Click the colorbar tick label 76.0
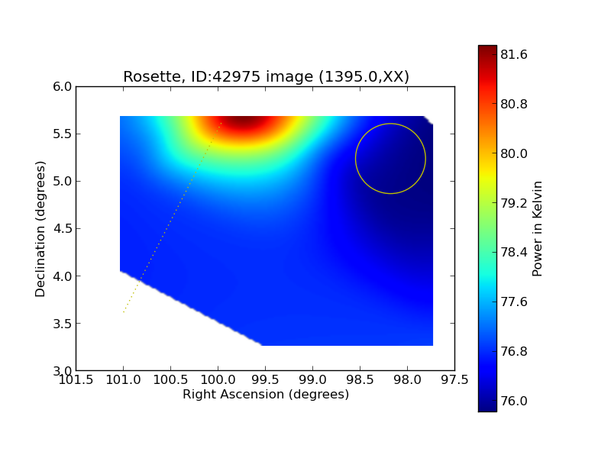The width and height of the screenshot is (611, 458). (513, 401)
